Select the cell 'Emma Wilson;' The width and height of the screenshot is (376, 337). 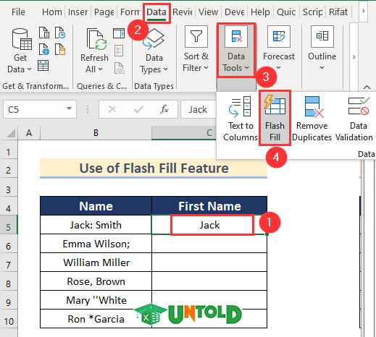coord(96,244)
